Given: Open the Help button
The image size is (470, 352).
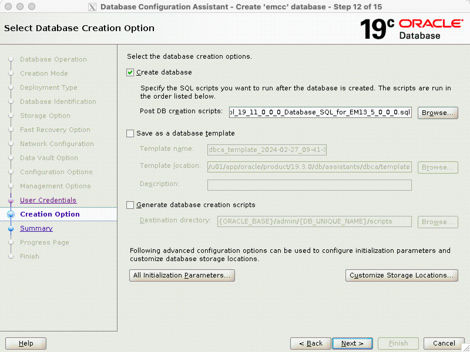Looking at the screenshot, I should coord(26,343).
